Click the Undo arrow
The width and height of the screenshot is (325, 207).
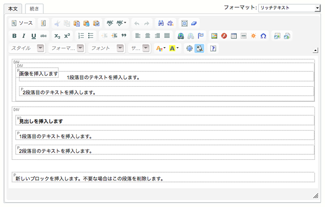137,23
